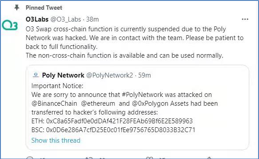Screen dimensions: 259x159
Task: Open quoted tweet at Important Notice text
Action: (57, 86)
